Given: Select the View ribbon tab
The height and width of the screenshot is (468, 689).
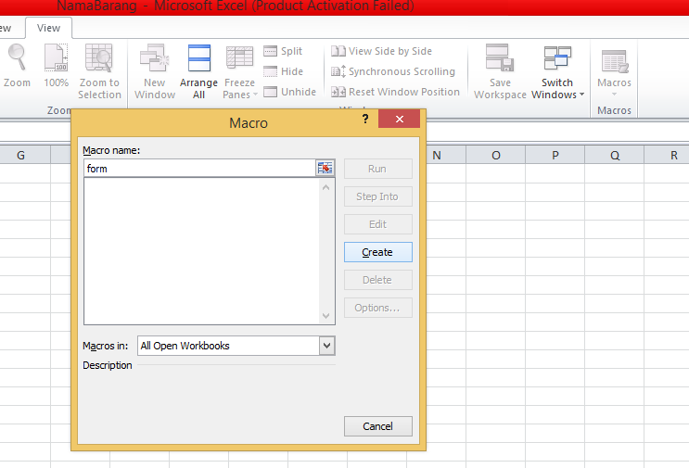Looking at the screenshot, I should [x=48, y=28].
